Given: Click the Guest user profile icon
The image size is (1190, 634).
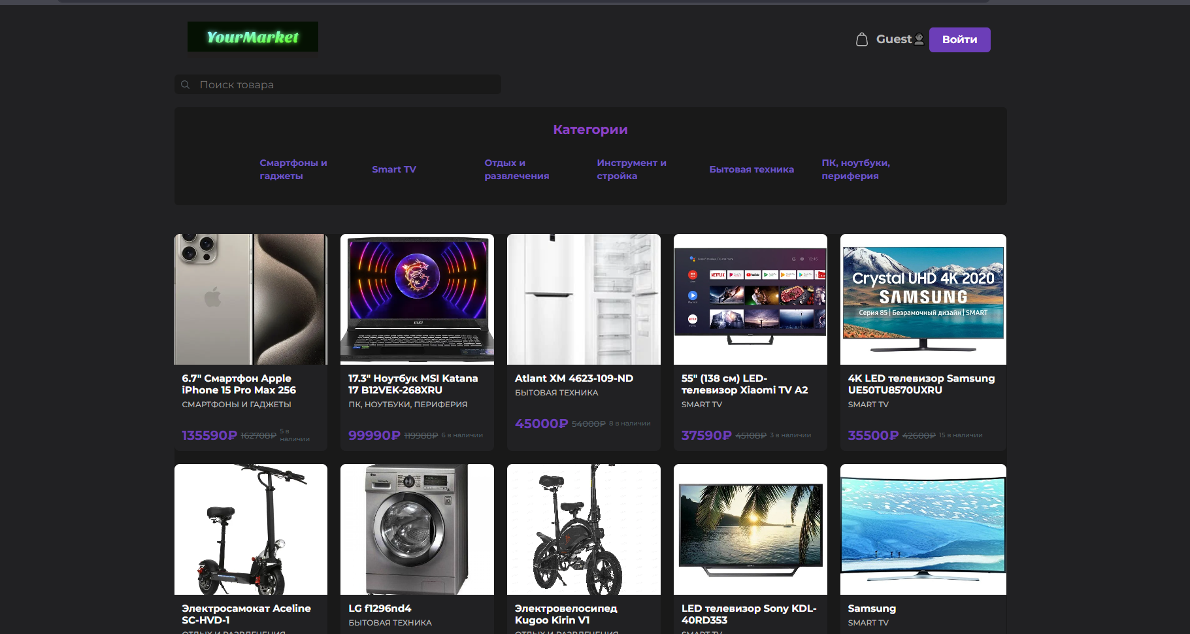Looking at the screenshot, I should [919, 39].
